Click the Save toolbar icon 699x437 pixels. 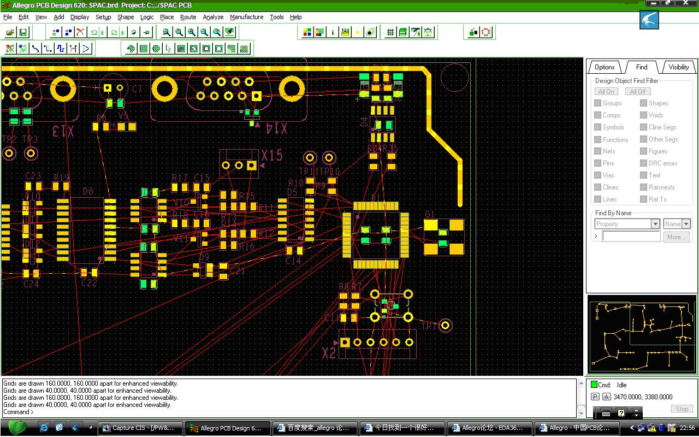point(23,33)
